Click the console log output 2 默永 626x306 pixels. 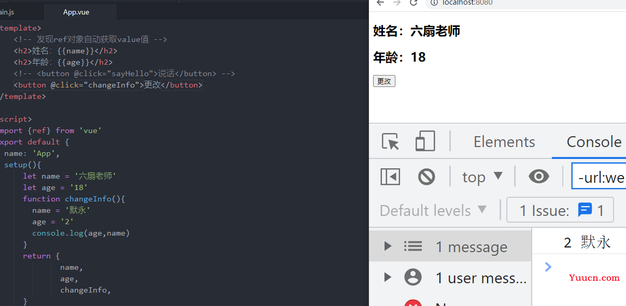(587, 242)
